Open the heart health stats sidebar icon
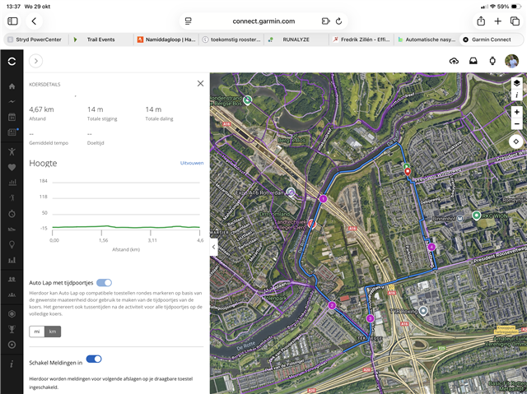 click(x=12, y=168)
